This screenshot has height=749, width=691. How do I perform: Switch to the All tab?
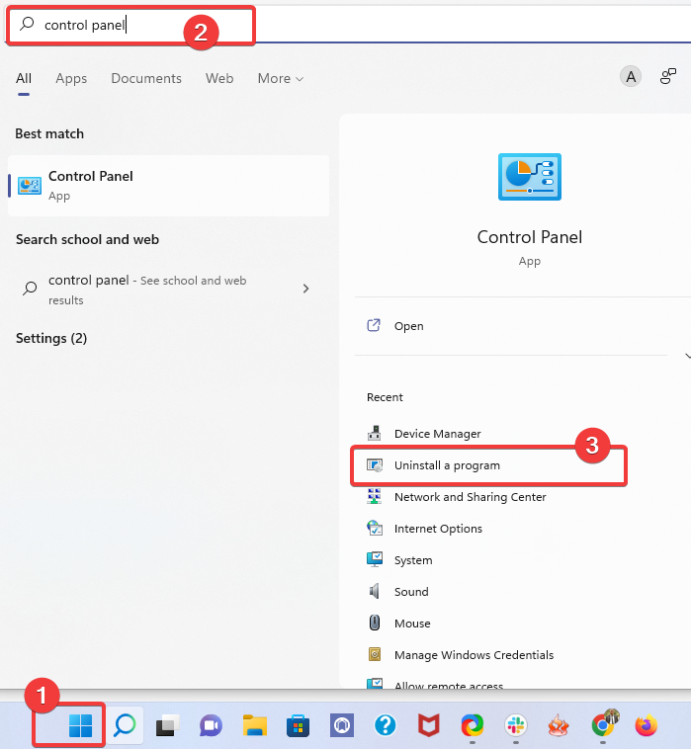pyautogui.click(x=24, y=78)
